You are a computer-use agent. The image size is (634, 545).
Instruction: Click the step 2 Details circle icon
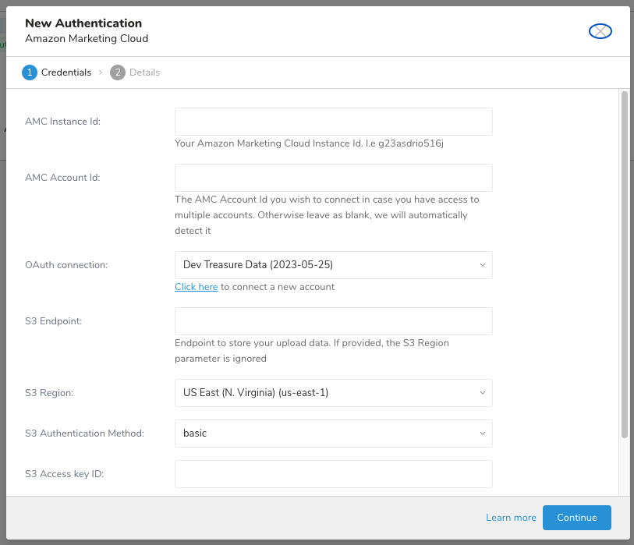(118, 73)
